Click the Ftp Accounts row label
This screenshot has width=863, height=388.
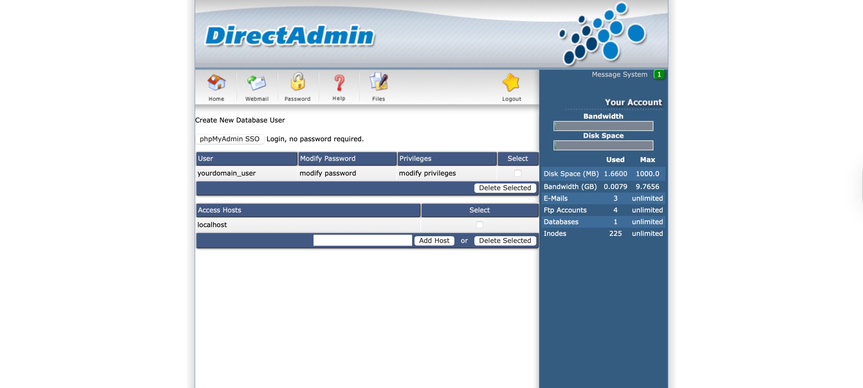coord(565,210)
